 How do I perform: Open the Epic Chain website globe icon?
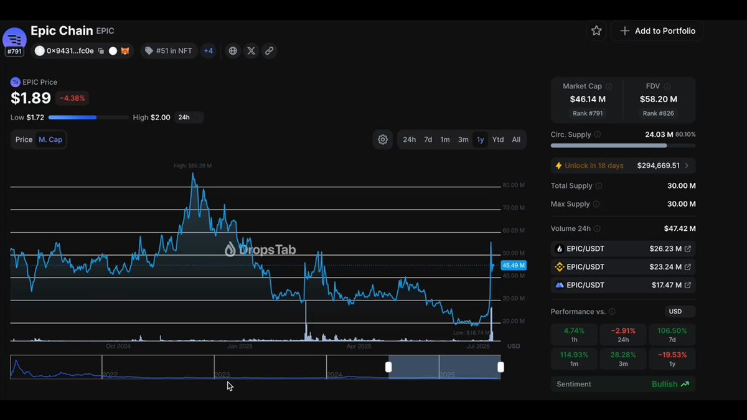tap(233, 51)
